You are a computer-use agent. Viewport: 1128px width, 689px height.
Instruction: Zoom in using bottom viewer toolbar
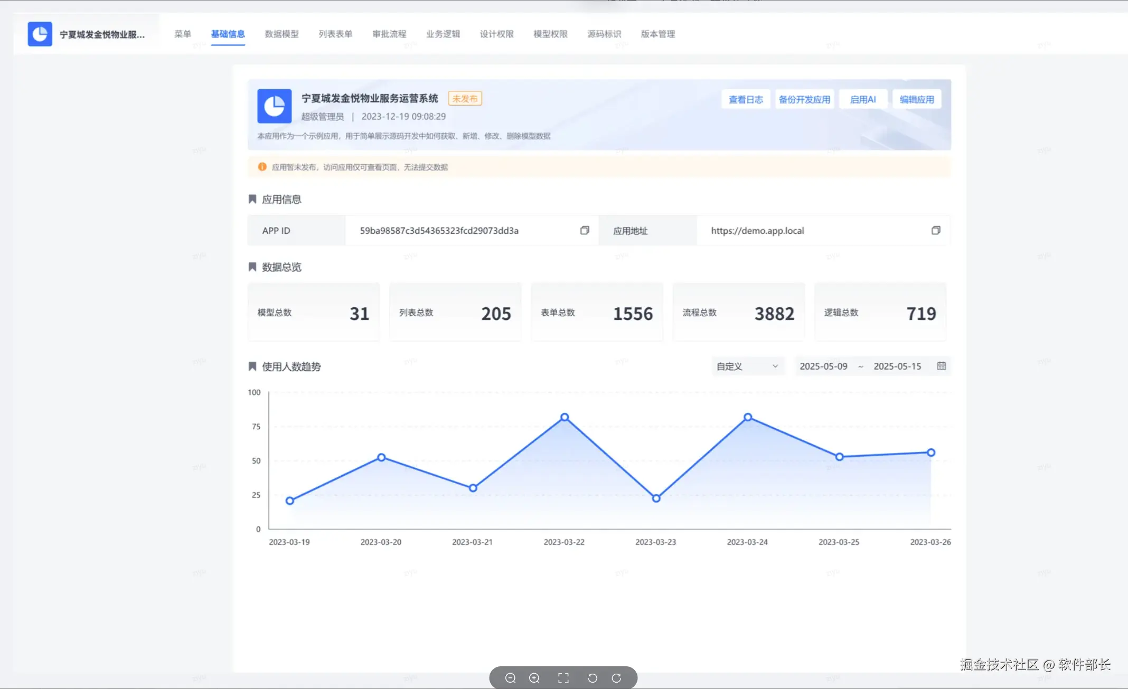(x=534, y=678)
